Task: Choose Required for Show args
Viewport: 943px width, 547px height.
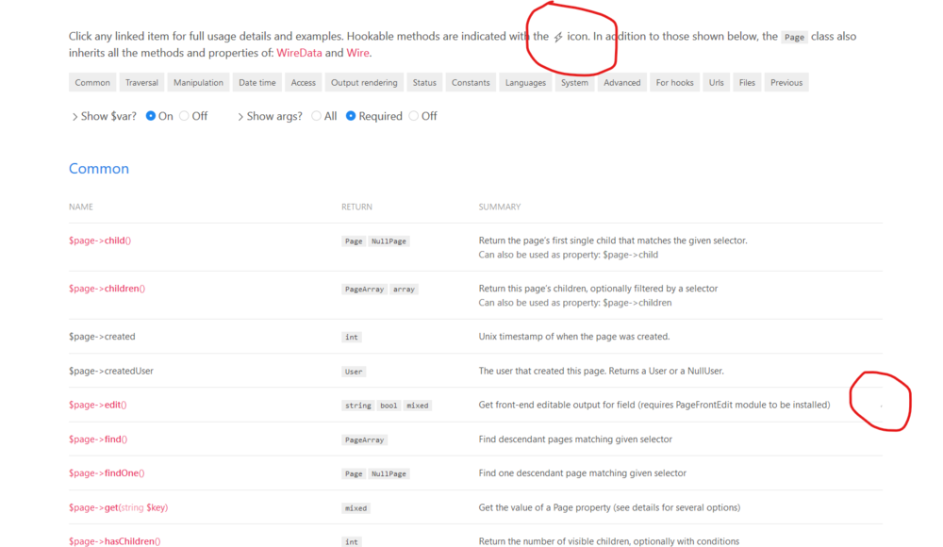Action: (351, 116)
